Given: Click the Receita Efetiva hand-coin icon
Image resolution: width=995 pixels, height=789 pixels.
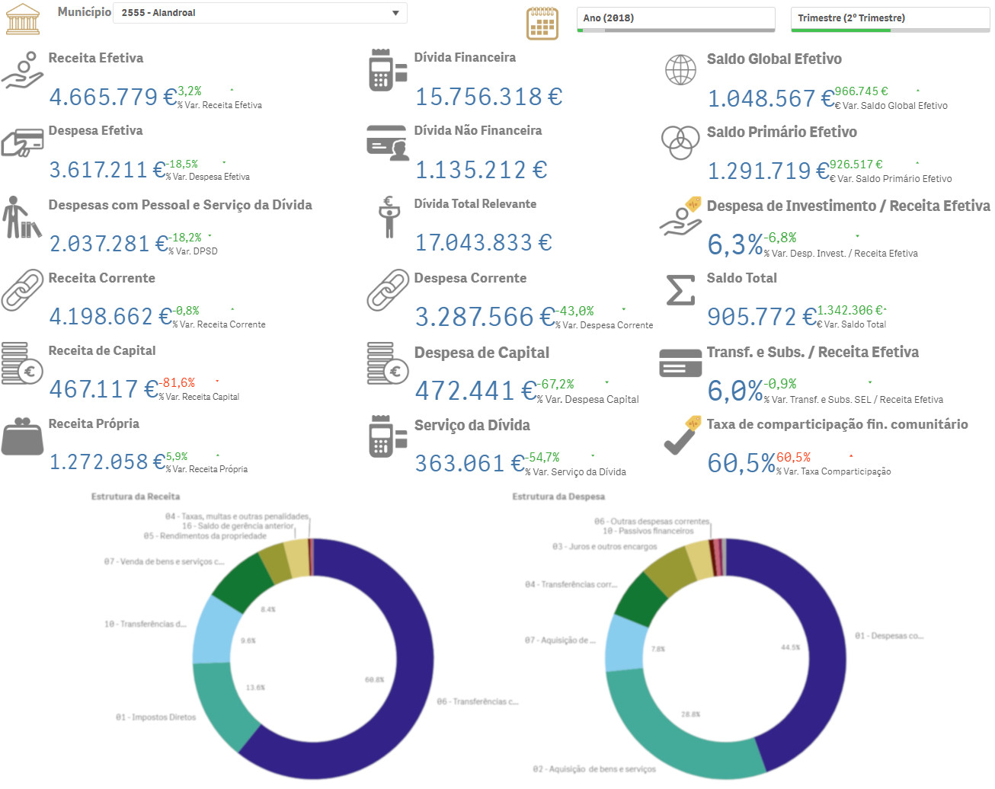Looking at the screenshot, I should tap(22, 71).
